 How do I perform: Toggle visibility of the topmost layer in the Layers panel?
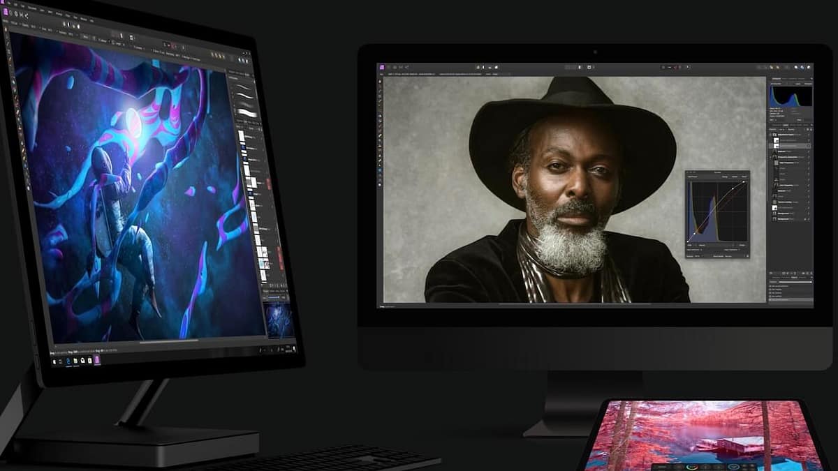click(x=809, y=133)
